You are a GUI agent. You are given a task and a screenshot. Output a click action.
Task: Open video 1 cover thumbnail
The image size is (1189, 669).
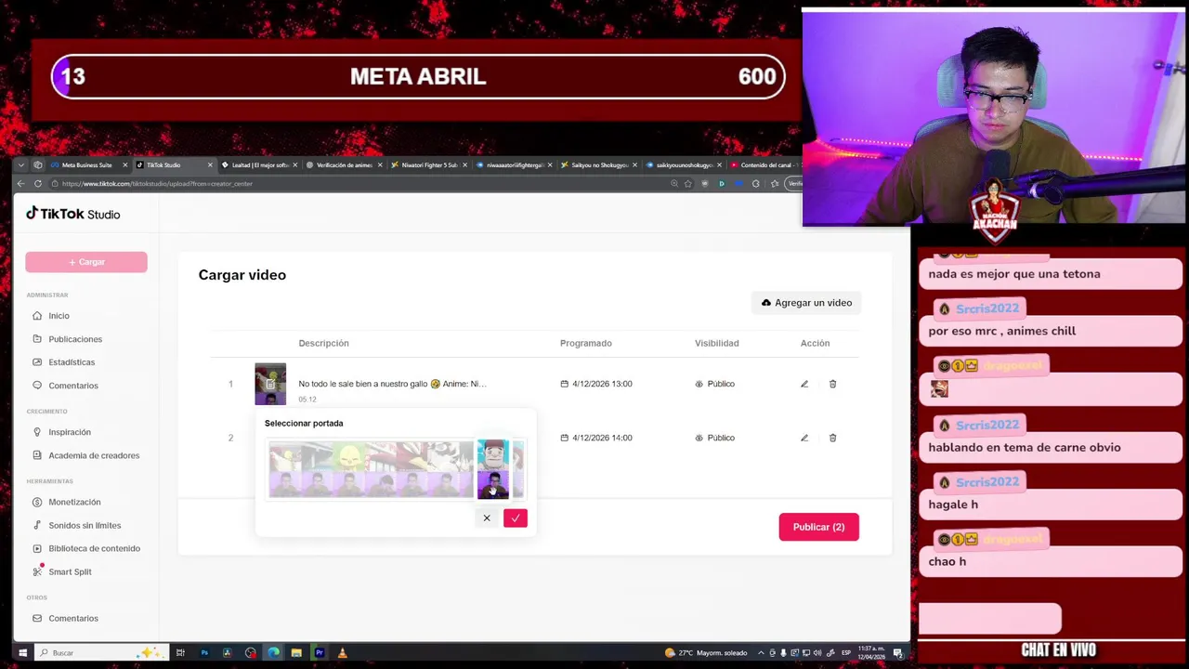click(x=270, y=384)
